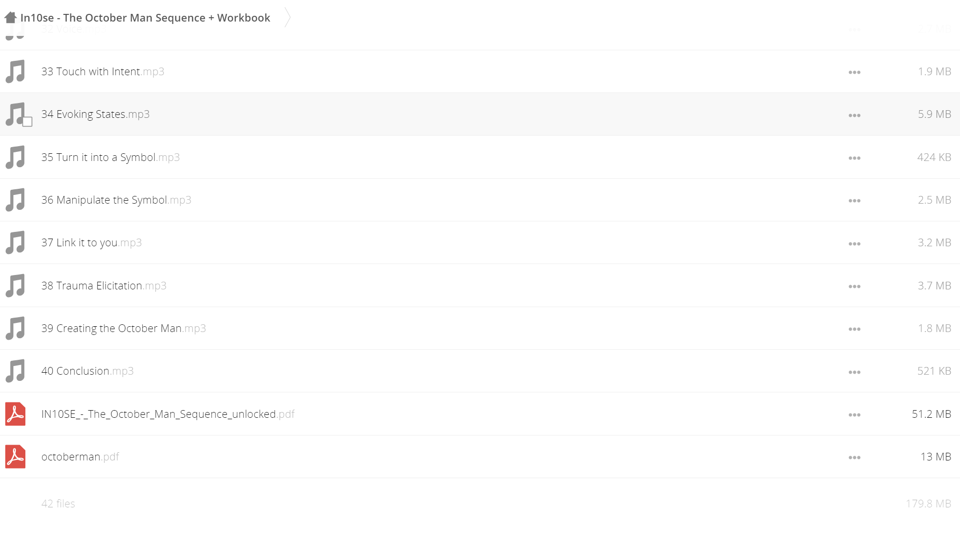The width and height of the screenshot is (960, 539).
Task: Click the 179.8 MB total size text
Action: point(928,504)
